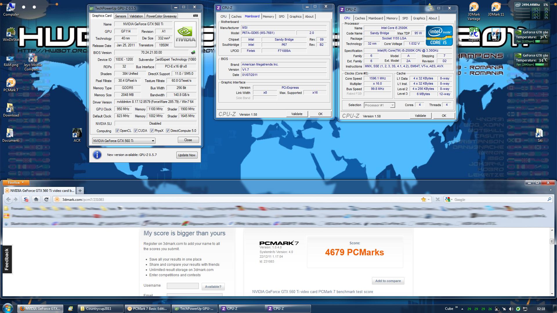Click the taskbar clock showing 02:18

point(541,309)
